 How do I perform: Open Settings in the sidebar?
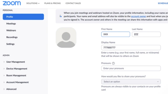click(x=10, y=44)
